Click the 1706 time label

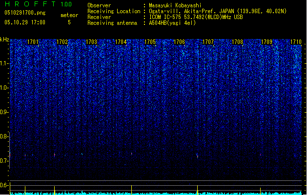[x=179, y=42]
